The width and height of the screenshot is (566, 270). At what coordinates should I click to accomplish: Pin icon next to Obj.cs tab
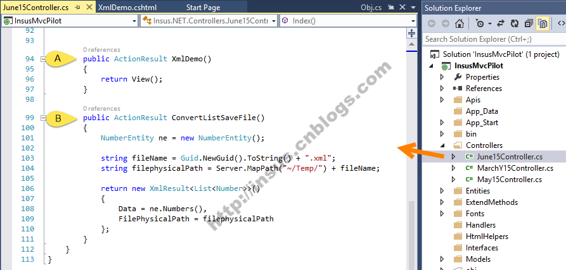391,7
